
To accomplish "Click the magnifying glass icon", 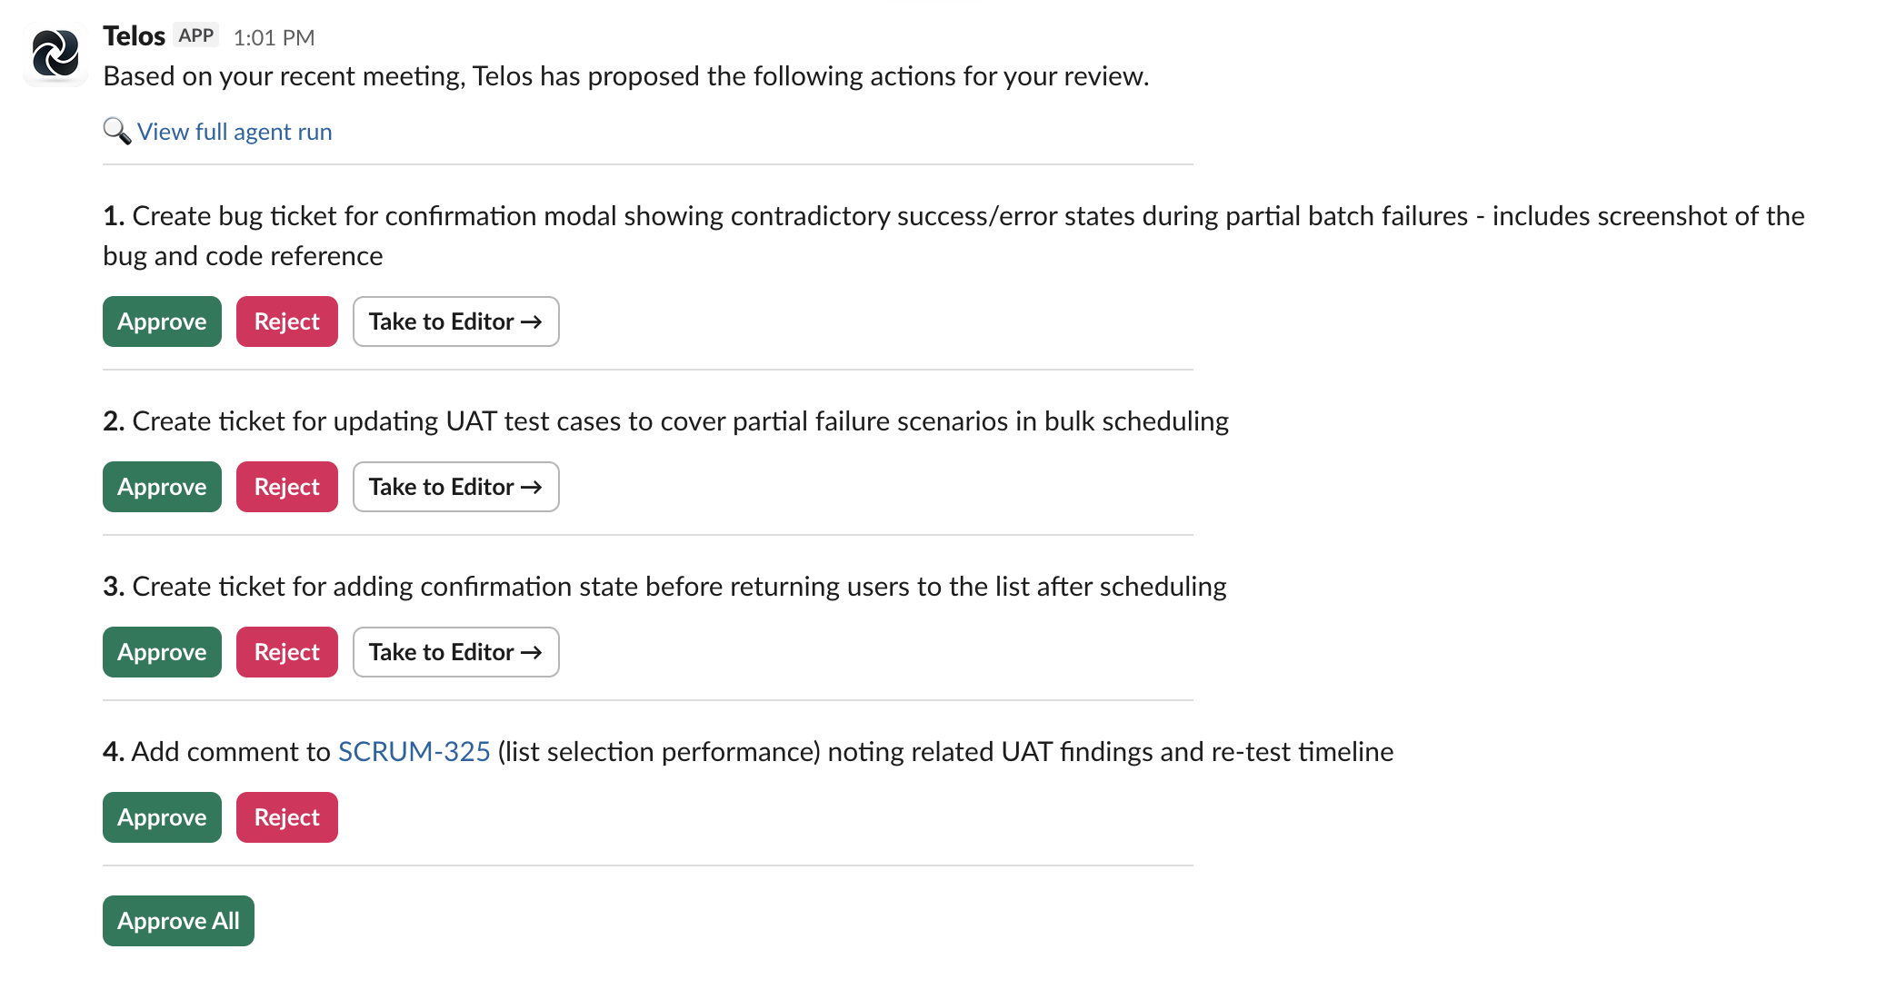I will [116, 132].
